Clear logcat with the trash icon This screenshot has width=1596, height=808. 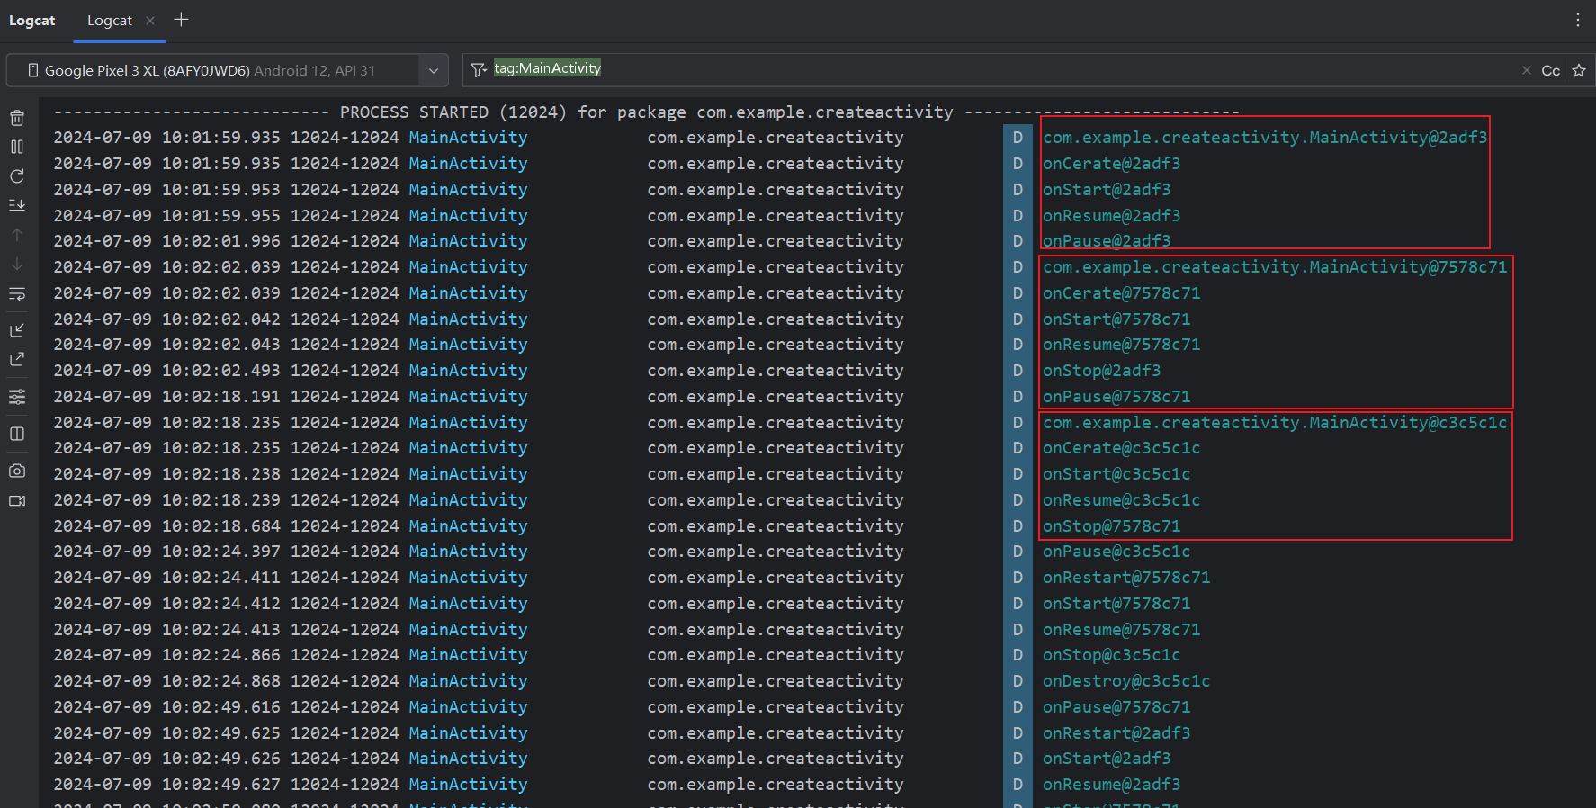coord(17,118)
